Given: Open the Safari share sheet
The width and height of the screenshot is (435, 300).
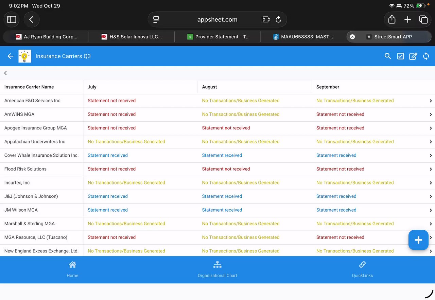Looking at the screenshot, I should 392,19.
